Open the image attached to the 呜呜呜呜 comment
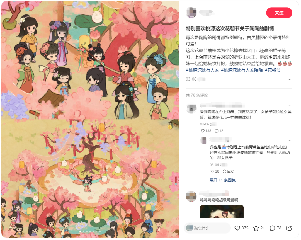 click(x=222, y=211)
